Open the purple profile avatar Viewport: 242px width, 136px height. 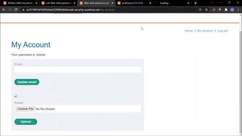coord(232,10)
